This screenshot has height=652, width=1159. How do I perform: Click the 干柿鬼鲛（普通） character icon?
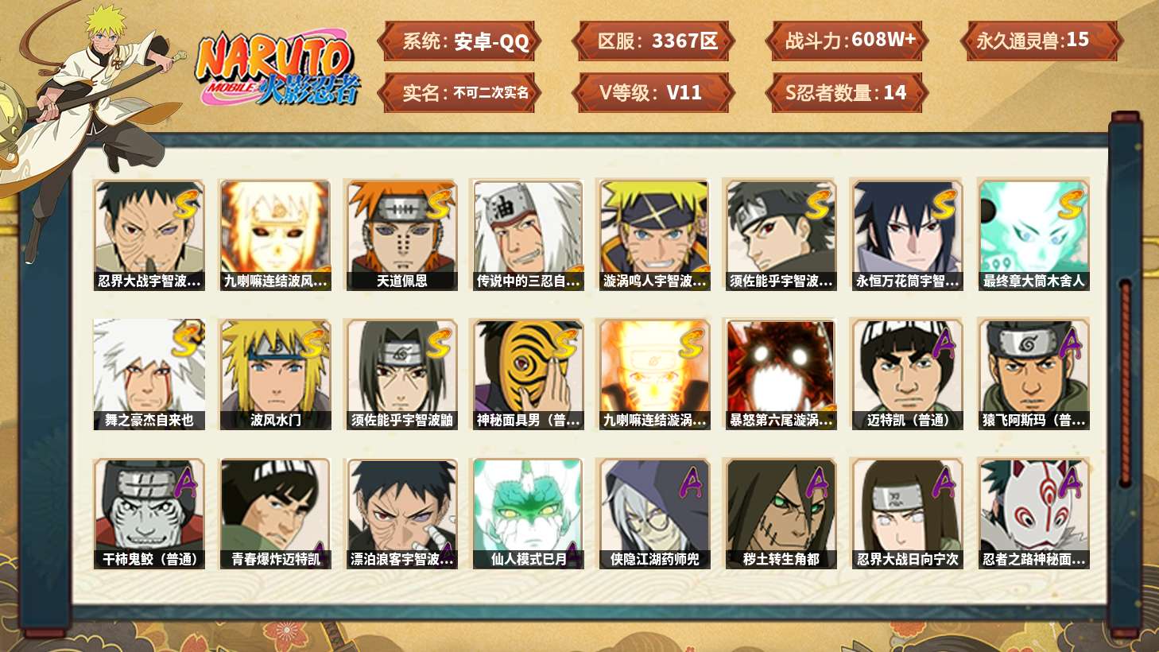149,514
